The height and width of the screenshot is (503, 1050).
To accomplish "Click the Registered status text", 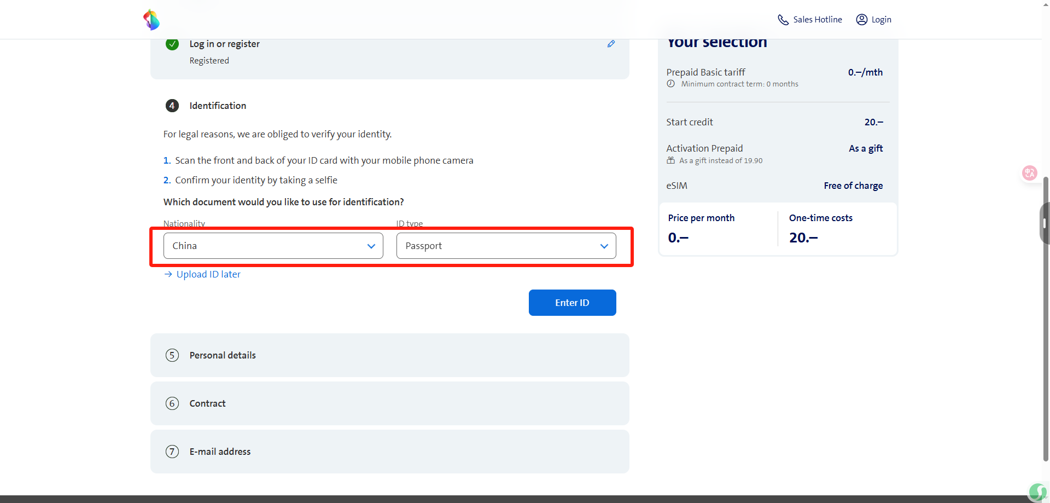I will click(209, 61).
